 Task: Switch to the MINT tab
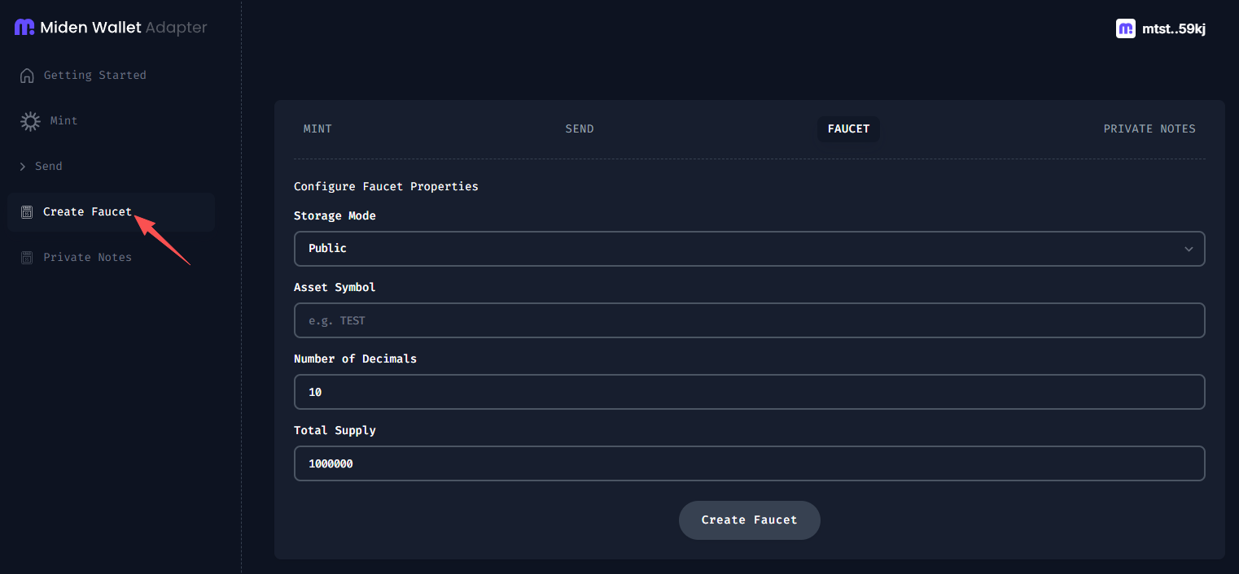[x=317, y=128]
